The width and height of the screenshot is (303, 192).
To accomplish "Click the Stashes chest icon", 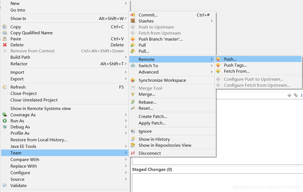I will pyautogui.click(x=133, y=21).
